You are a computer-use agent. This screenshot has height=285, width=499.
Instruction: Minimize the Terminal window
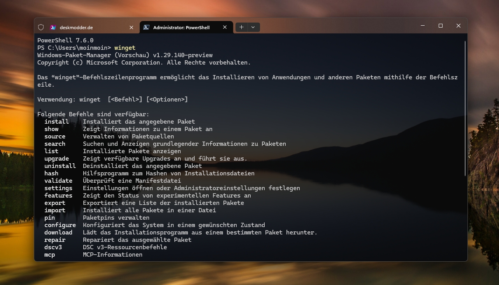pos(423,26)
